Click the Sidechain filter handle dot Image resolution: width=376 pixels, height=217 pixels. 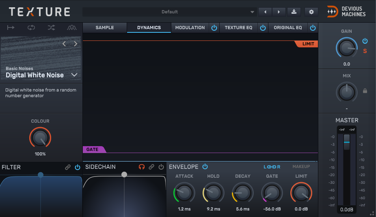(x=124, y=174)
